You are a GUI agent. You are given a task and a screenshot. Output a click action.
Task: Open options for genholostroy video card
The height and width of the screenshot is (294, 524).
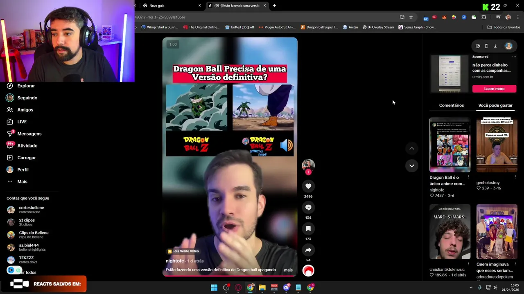(515, 177)
